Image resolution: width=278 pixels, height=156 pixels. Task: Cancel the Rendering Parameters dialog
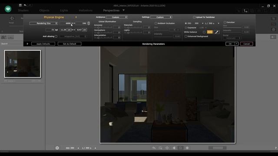tap(246, 44)
